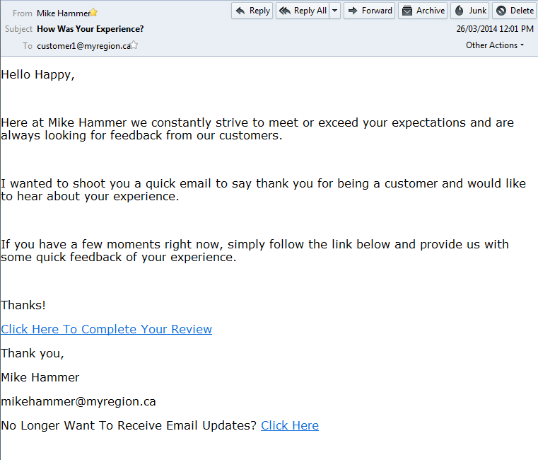This screenshot has width=538, height=460.
Task: Click the mikehammer@myregion.ca signature email text
Action: click(78, 401)
